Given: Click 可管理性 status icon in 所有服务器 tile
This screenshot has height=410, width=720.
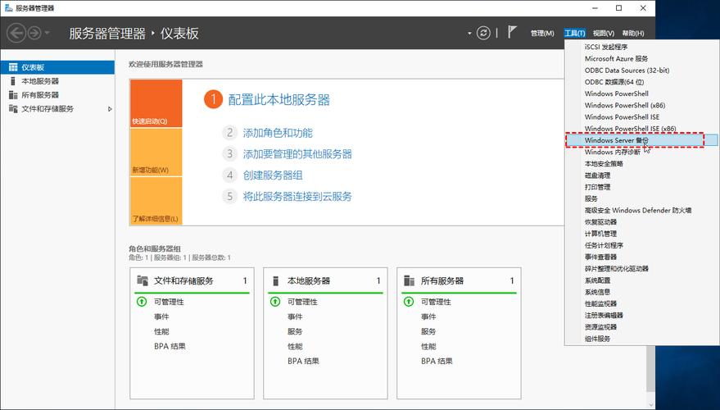Looking at the screenshot, I should [x=409, y=302].
